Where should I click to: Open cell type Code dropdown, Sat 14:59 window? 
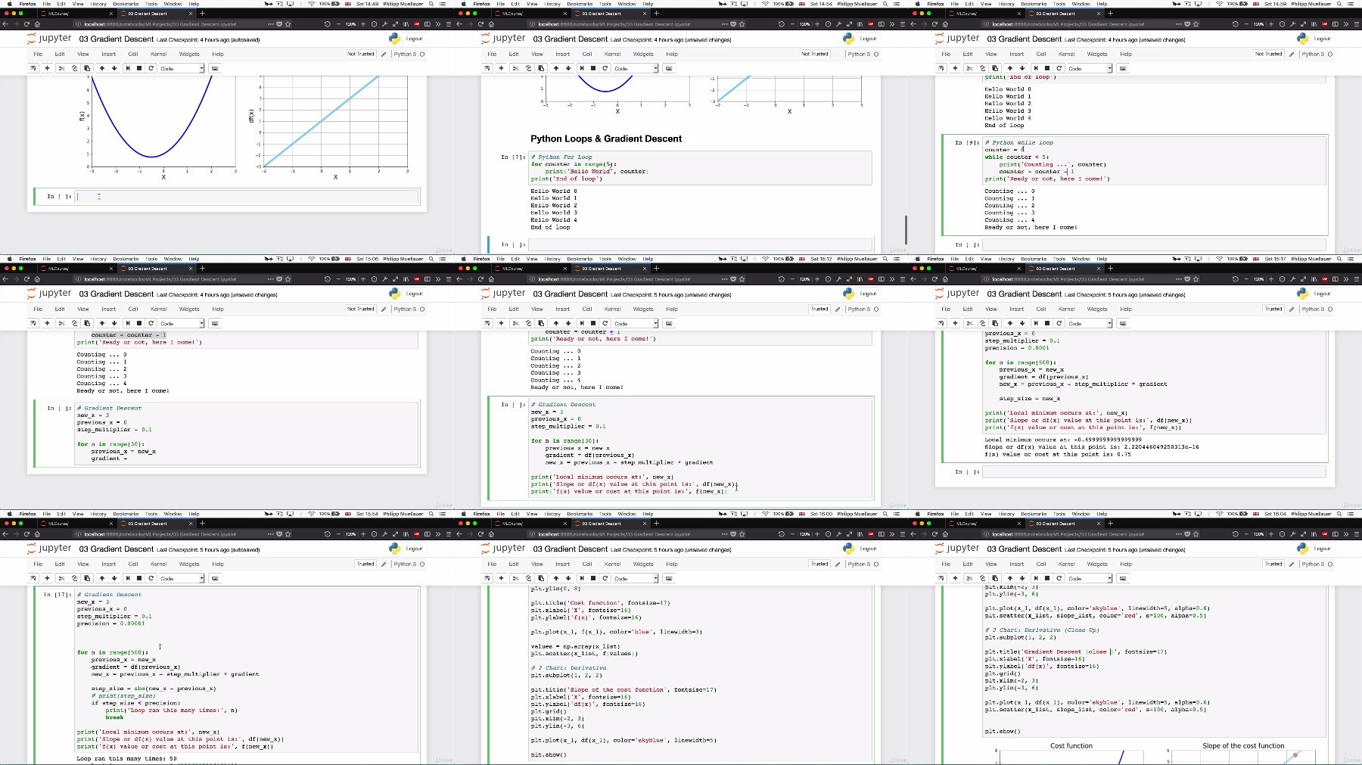coord(1089,68)
